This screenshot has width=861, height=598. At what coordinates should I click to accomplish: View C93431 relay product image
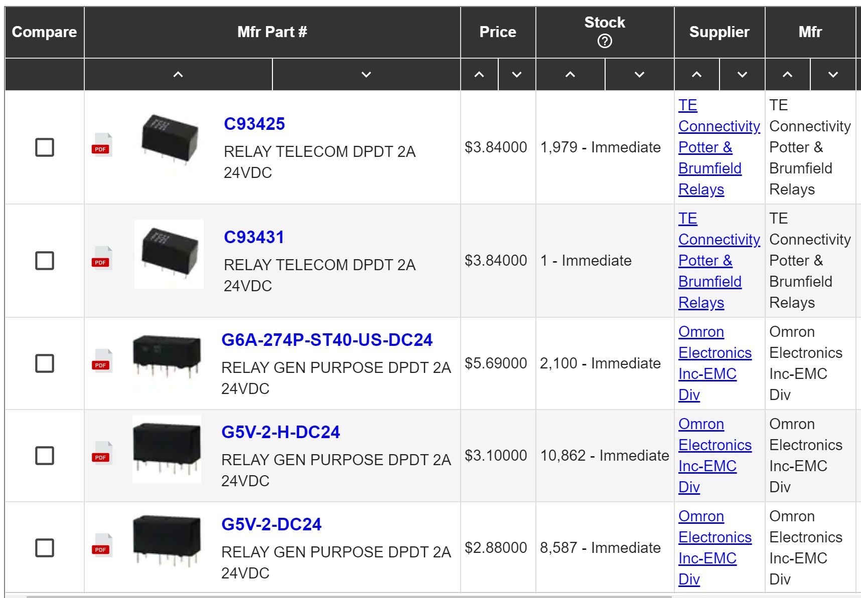169,254
